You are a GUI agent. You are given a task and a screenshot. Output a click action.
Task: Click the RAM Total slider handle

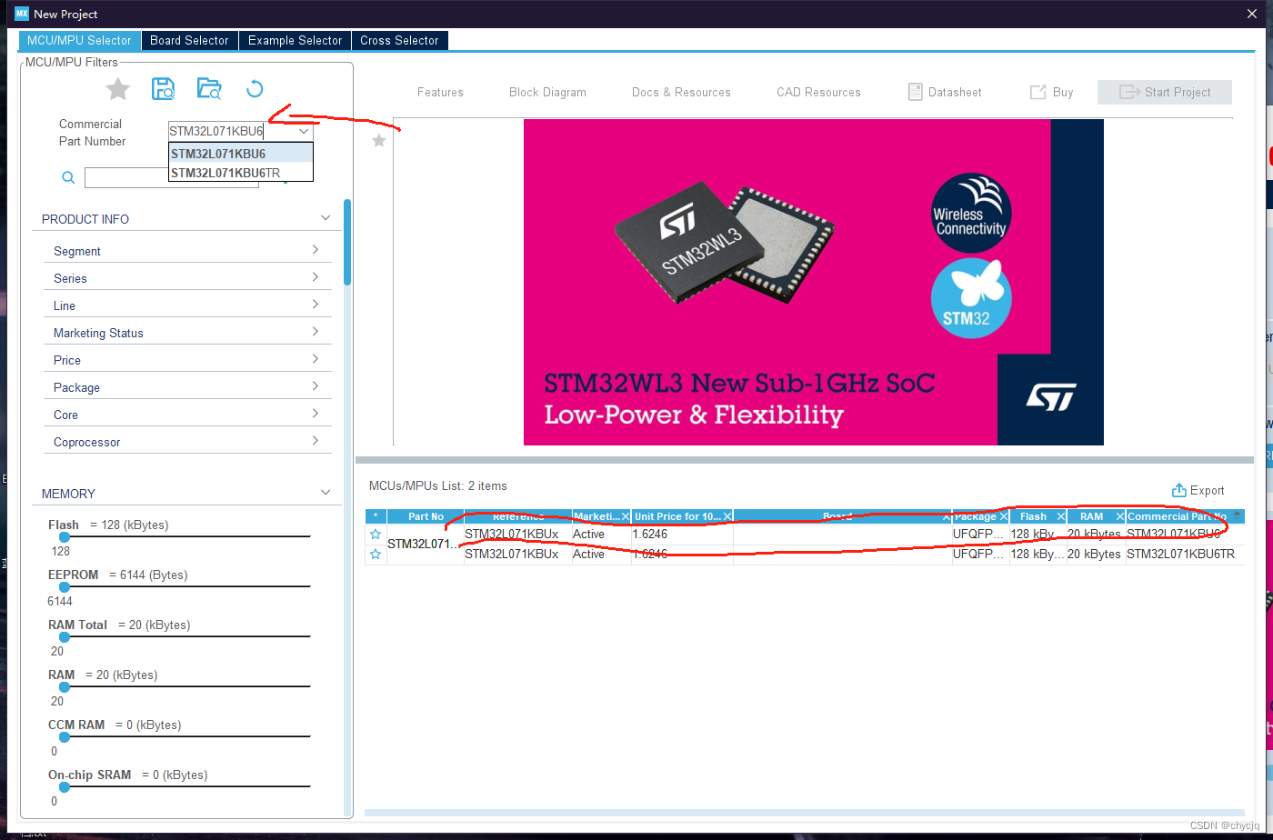point(65,637)
